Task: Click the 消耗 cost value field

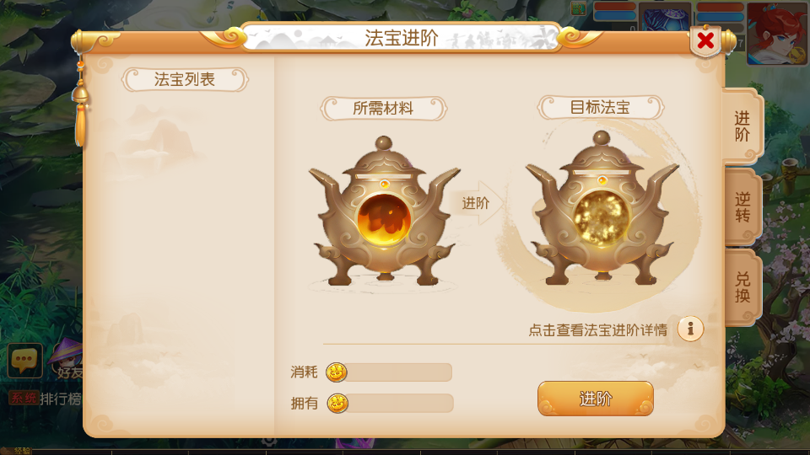Action: [399, 372]
